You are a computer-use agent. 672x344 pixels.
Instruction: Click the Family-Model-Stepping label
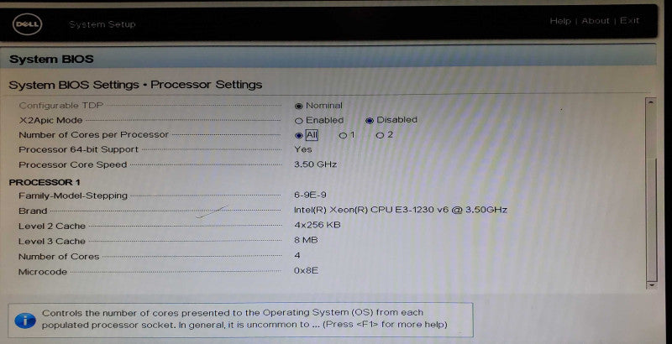73,196
